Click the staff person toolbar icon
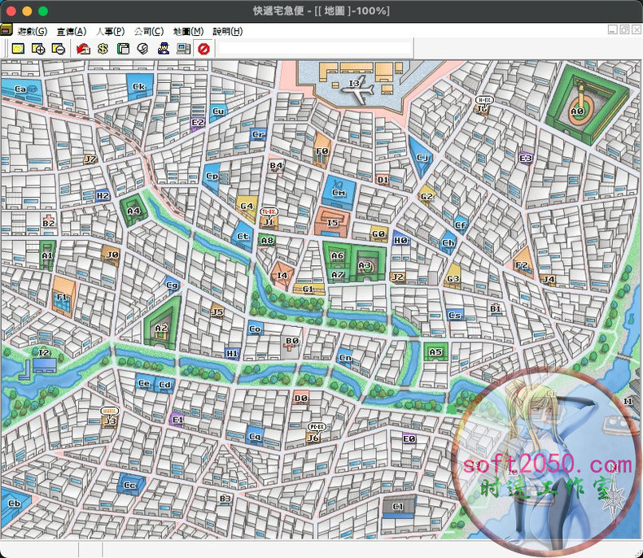Viewport: 643px width, 558px height. [x=164, y=49]
